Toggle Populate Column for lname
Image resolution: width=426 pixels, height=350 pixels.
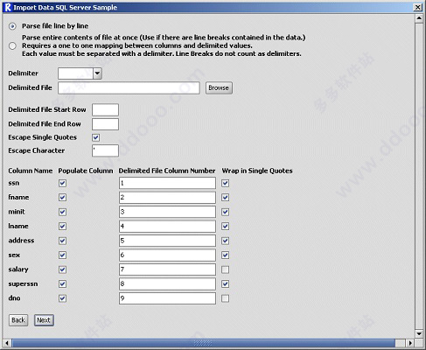coord(62,227)
